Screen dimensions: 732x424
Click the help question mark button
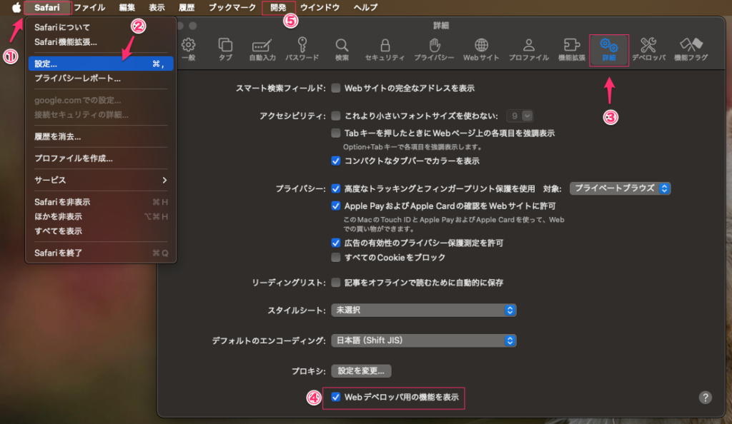coord(705,398)
